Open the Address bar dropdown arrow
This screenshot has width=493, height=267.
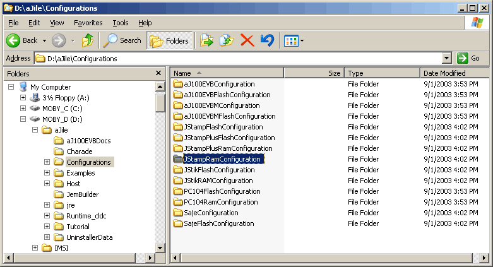(x=447, y=58)
